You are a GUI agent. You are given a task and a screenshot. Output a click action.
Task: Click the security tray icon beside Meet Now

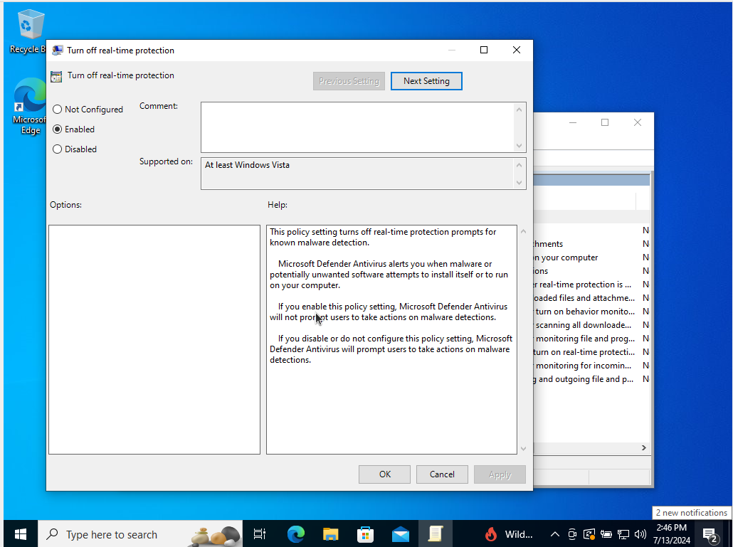[x=589, y=534]
